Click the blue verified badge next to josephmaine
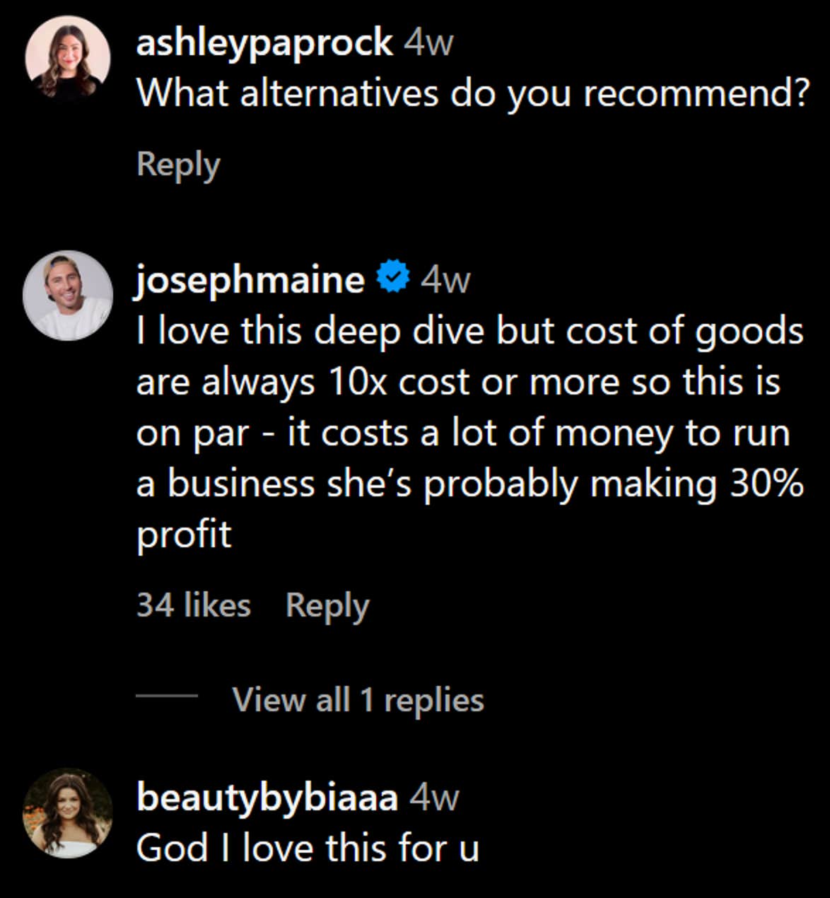The width and height of the screenshot is (830, 898). pyautogui.click(x=392, y=279)
